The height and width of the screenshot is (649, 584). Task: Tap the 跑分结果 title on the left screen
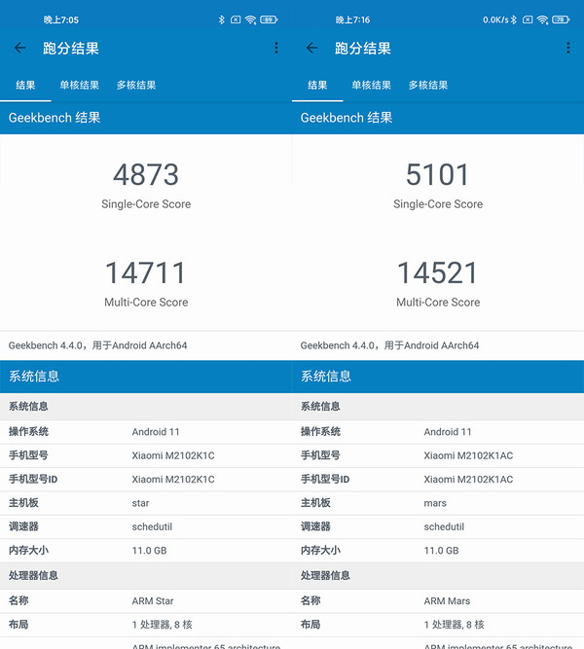pyautogui.click(x=71, y=49)
